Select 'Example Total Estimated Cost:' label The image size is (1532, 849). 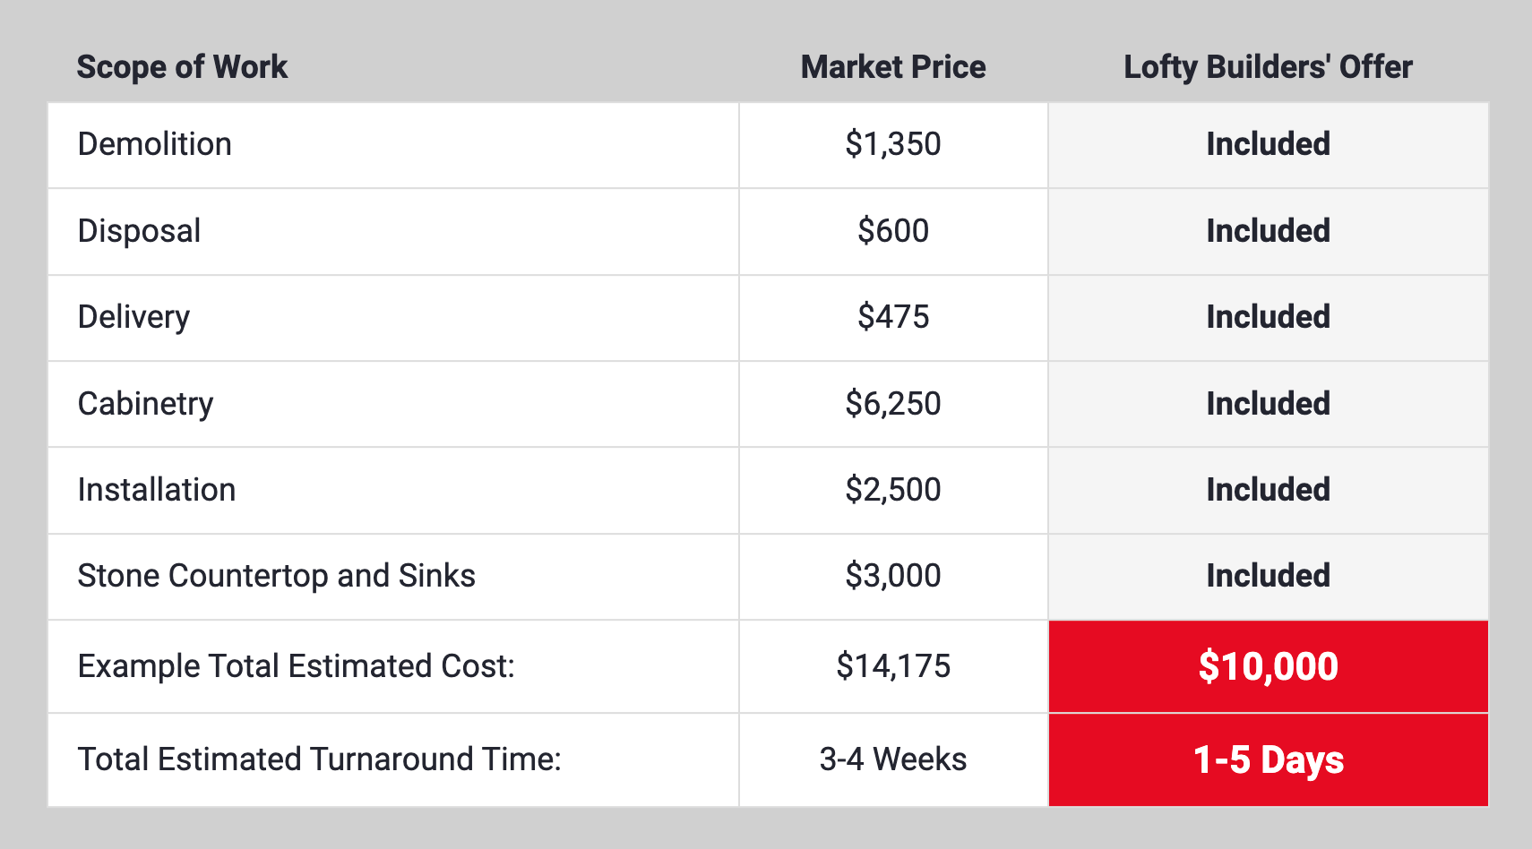[296, 666]
